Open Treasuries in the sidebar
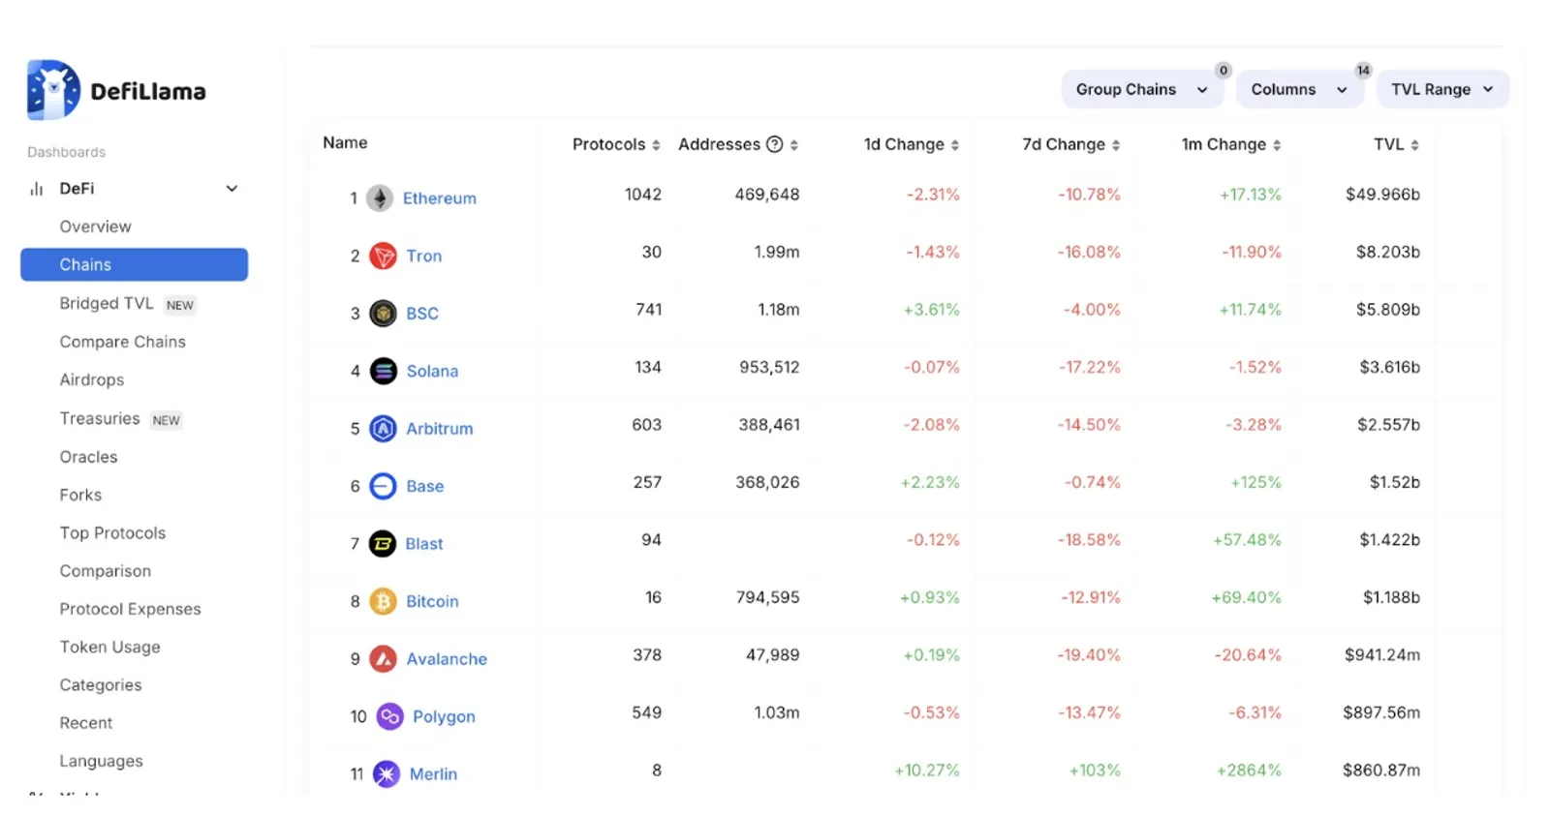Viewport: 1550px width, 816px height. (x=99, y=418)
